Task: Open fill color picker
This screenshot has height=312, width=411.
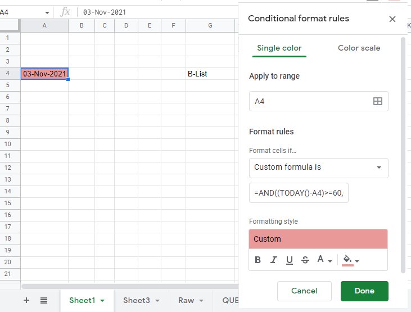Action: click(350, 260)
